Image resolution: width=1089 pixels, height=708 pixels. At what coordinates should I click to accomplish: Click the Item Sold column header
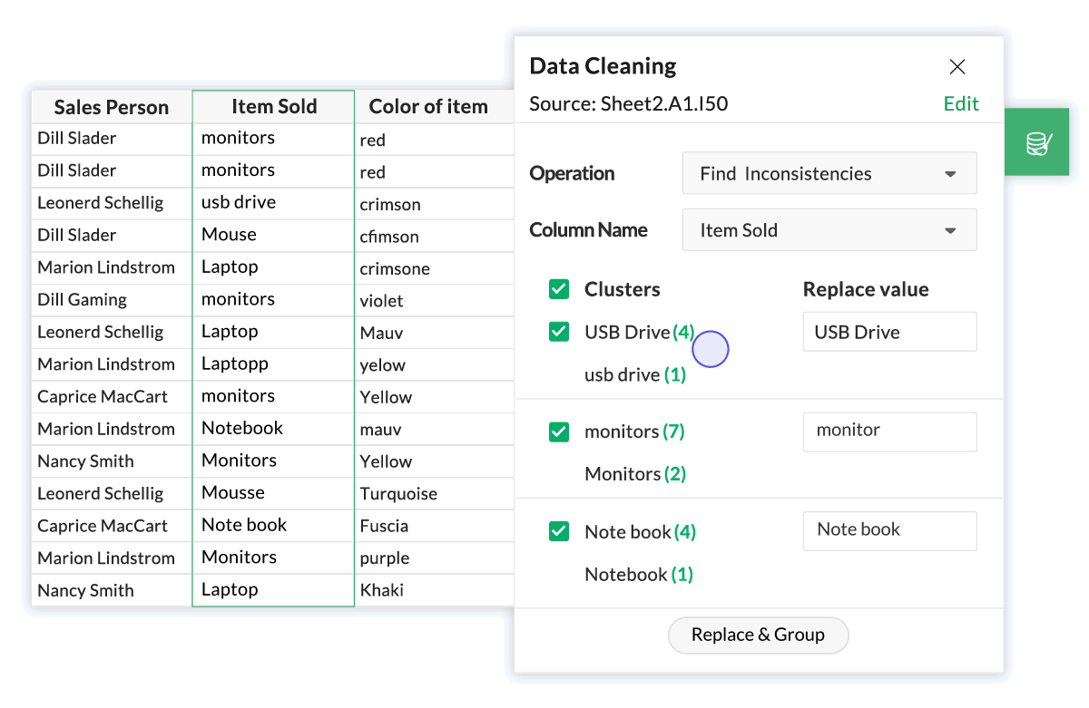coord(273,106)
